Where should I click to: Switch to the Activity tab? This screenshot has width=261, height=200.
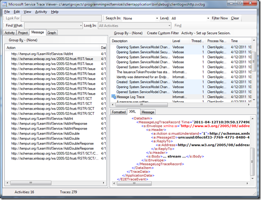10,33
